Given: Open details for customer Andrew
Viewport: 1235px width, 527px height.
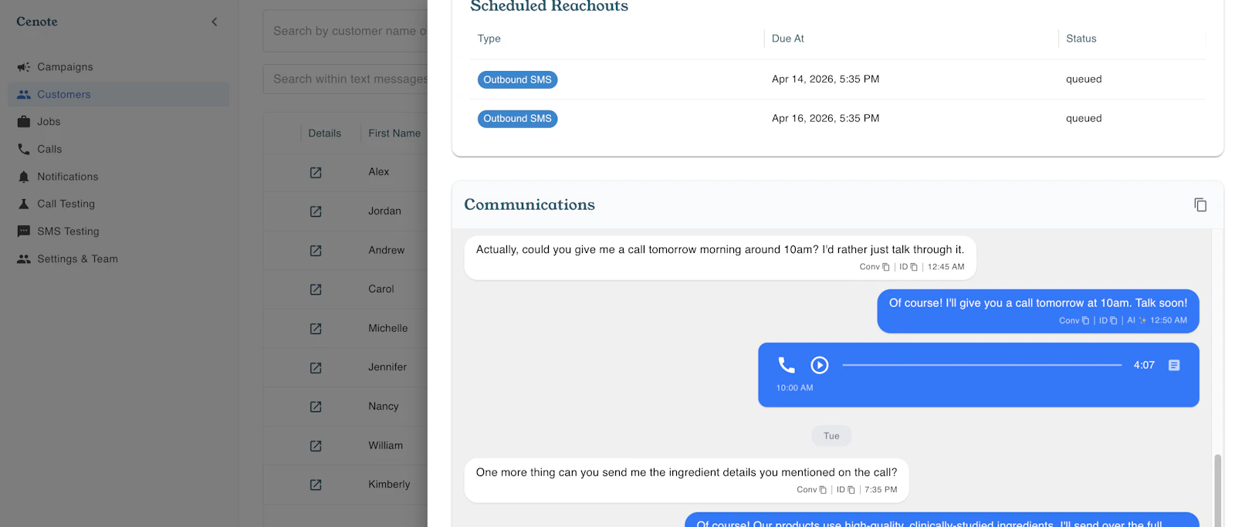Looking at the screenshot, I should (x=316, y=251).
